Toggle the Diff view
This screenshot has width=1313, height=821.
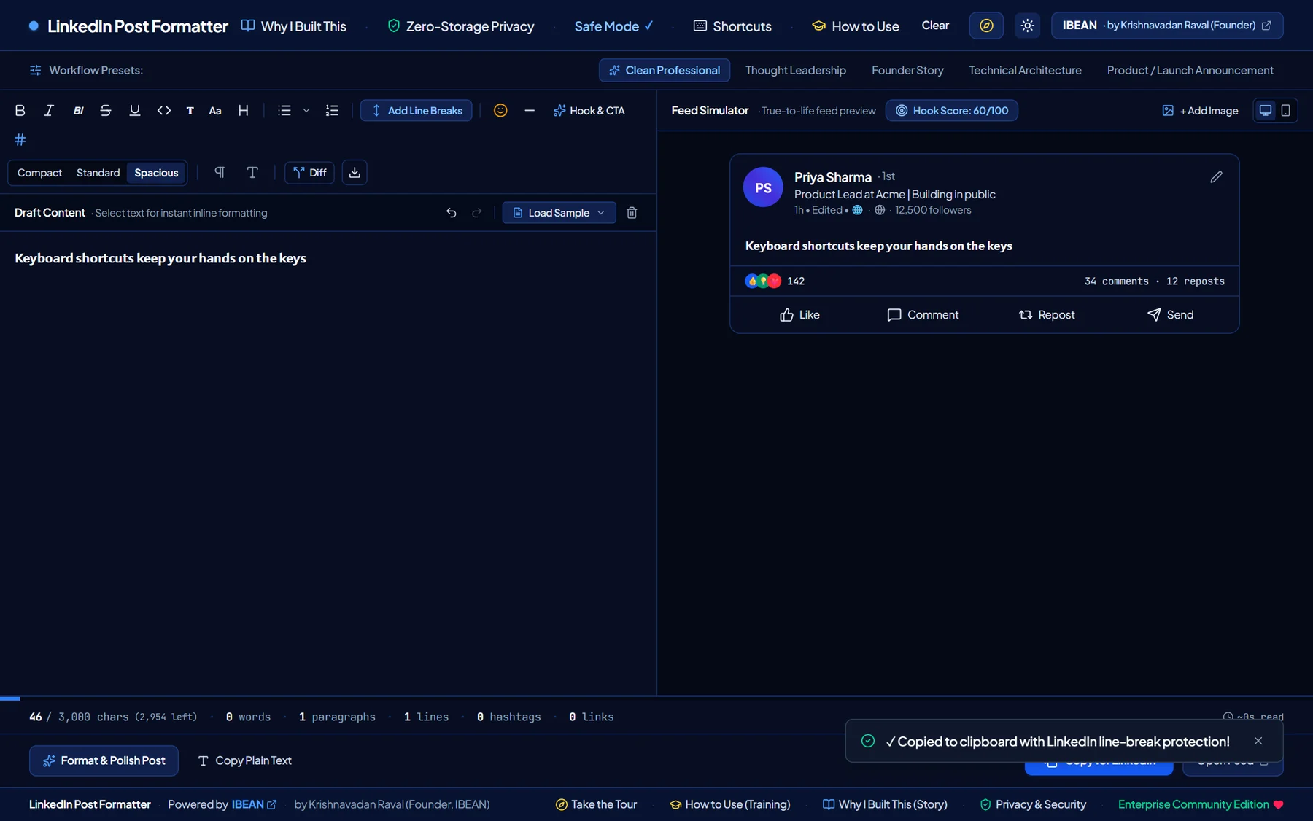pyautogui.click(x=309, y=173)
